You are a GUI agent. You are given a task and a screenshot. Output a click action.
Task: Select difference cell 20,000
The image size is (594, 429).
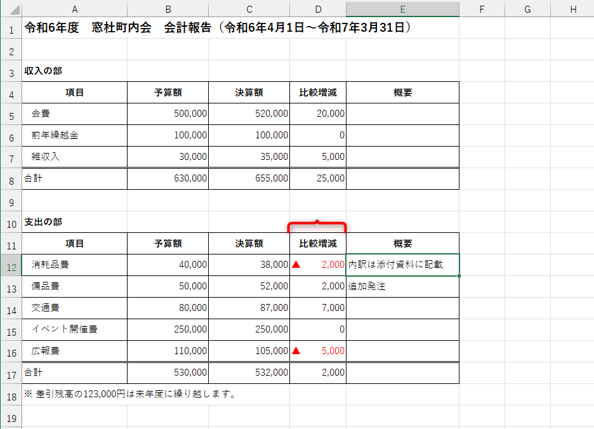pyautogui.click(x=318, y=114)
